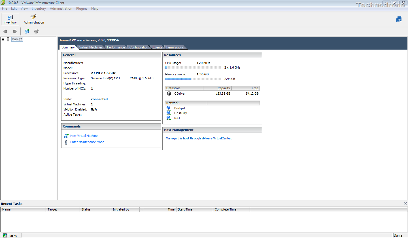Screen dimensions: 408x238
Task: Sort by the Free column header
Action: 246,88
